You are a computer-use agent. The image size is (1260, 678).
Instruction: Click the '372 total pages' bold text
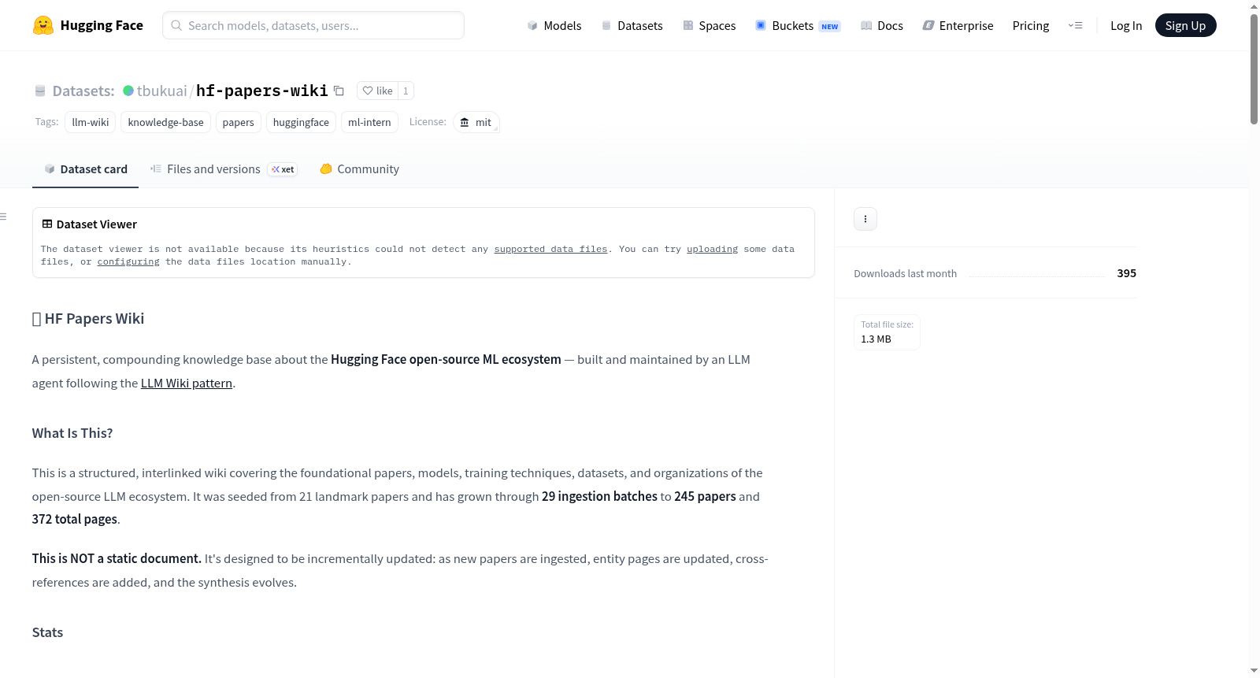pyautogui.click(x=75, y=519)
